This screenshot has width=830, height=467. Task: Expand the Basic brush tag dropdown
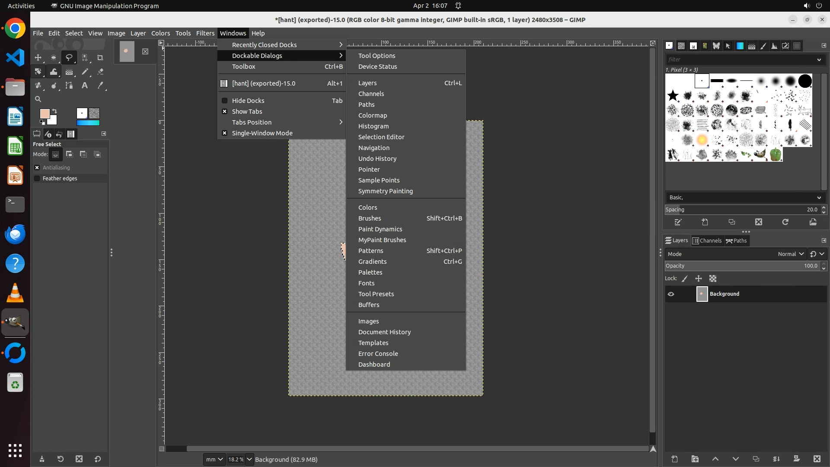pos(818,198)
